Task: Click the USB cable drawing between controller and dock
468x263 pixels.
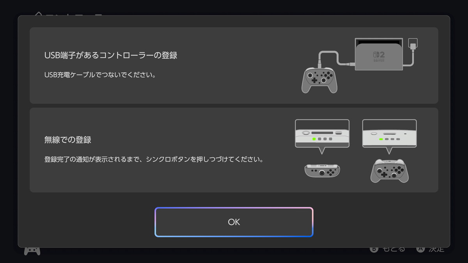Action: pos(336,58)
